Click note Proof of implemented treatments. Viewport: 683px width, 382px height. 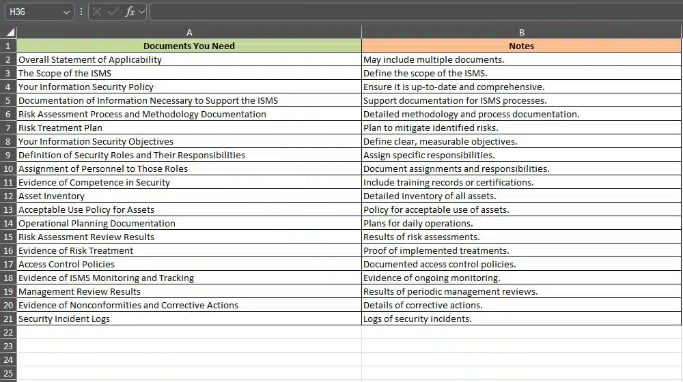point(521,250)
